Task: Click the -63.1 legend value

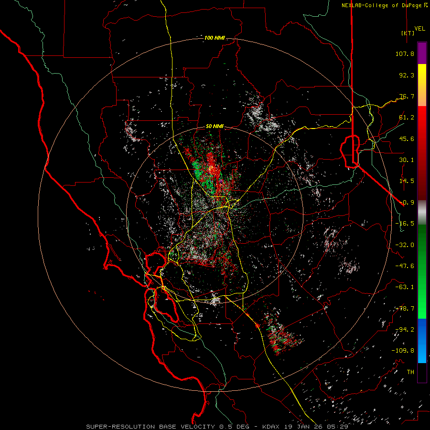Action: point(405,287)
